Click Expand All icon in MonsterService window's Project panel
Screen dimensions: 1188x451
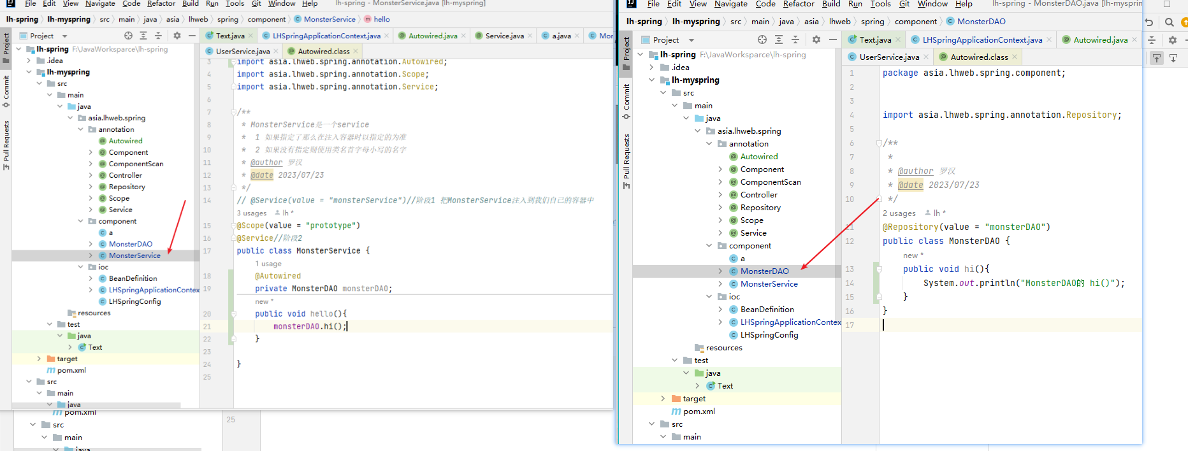[x=143, y=36]
